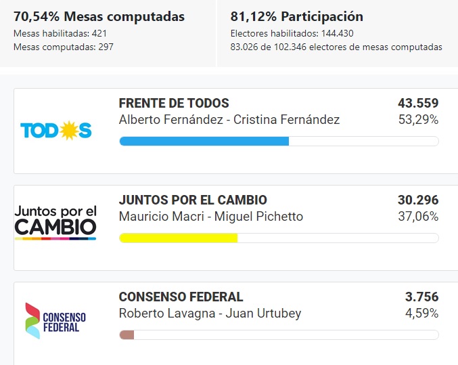Select the FRENTE DE TODOS party name

[174, 104]
